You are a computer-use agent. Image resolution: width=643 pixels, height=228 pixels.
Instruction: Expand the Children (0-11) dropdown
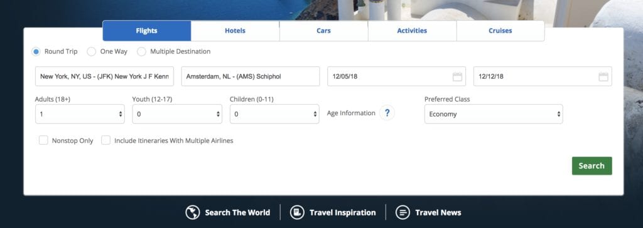tap(274, 114)
